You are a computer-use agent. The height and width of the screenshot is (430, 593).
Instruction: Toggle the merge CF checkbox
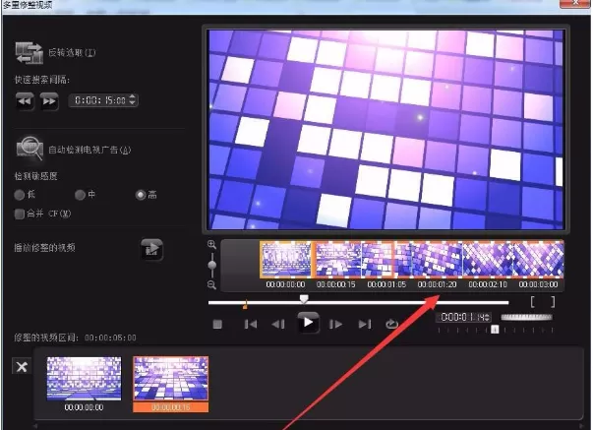coord(20,214)
